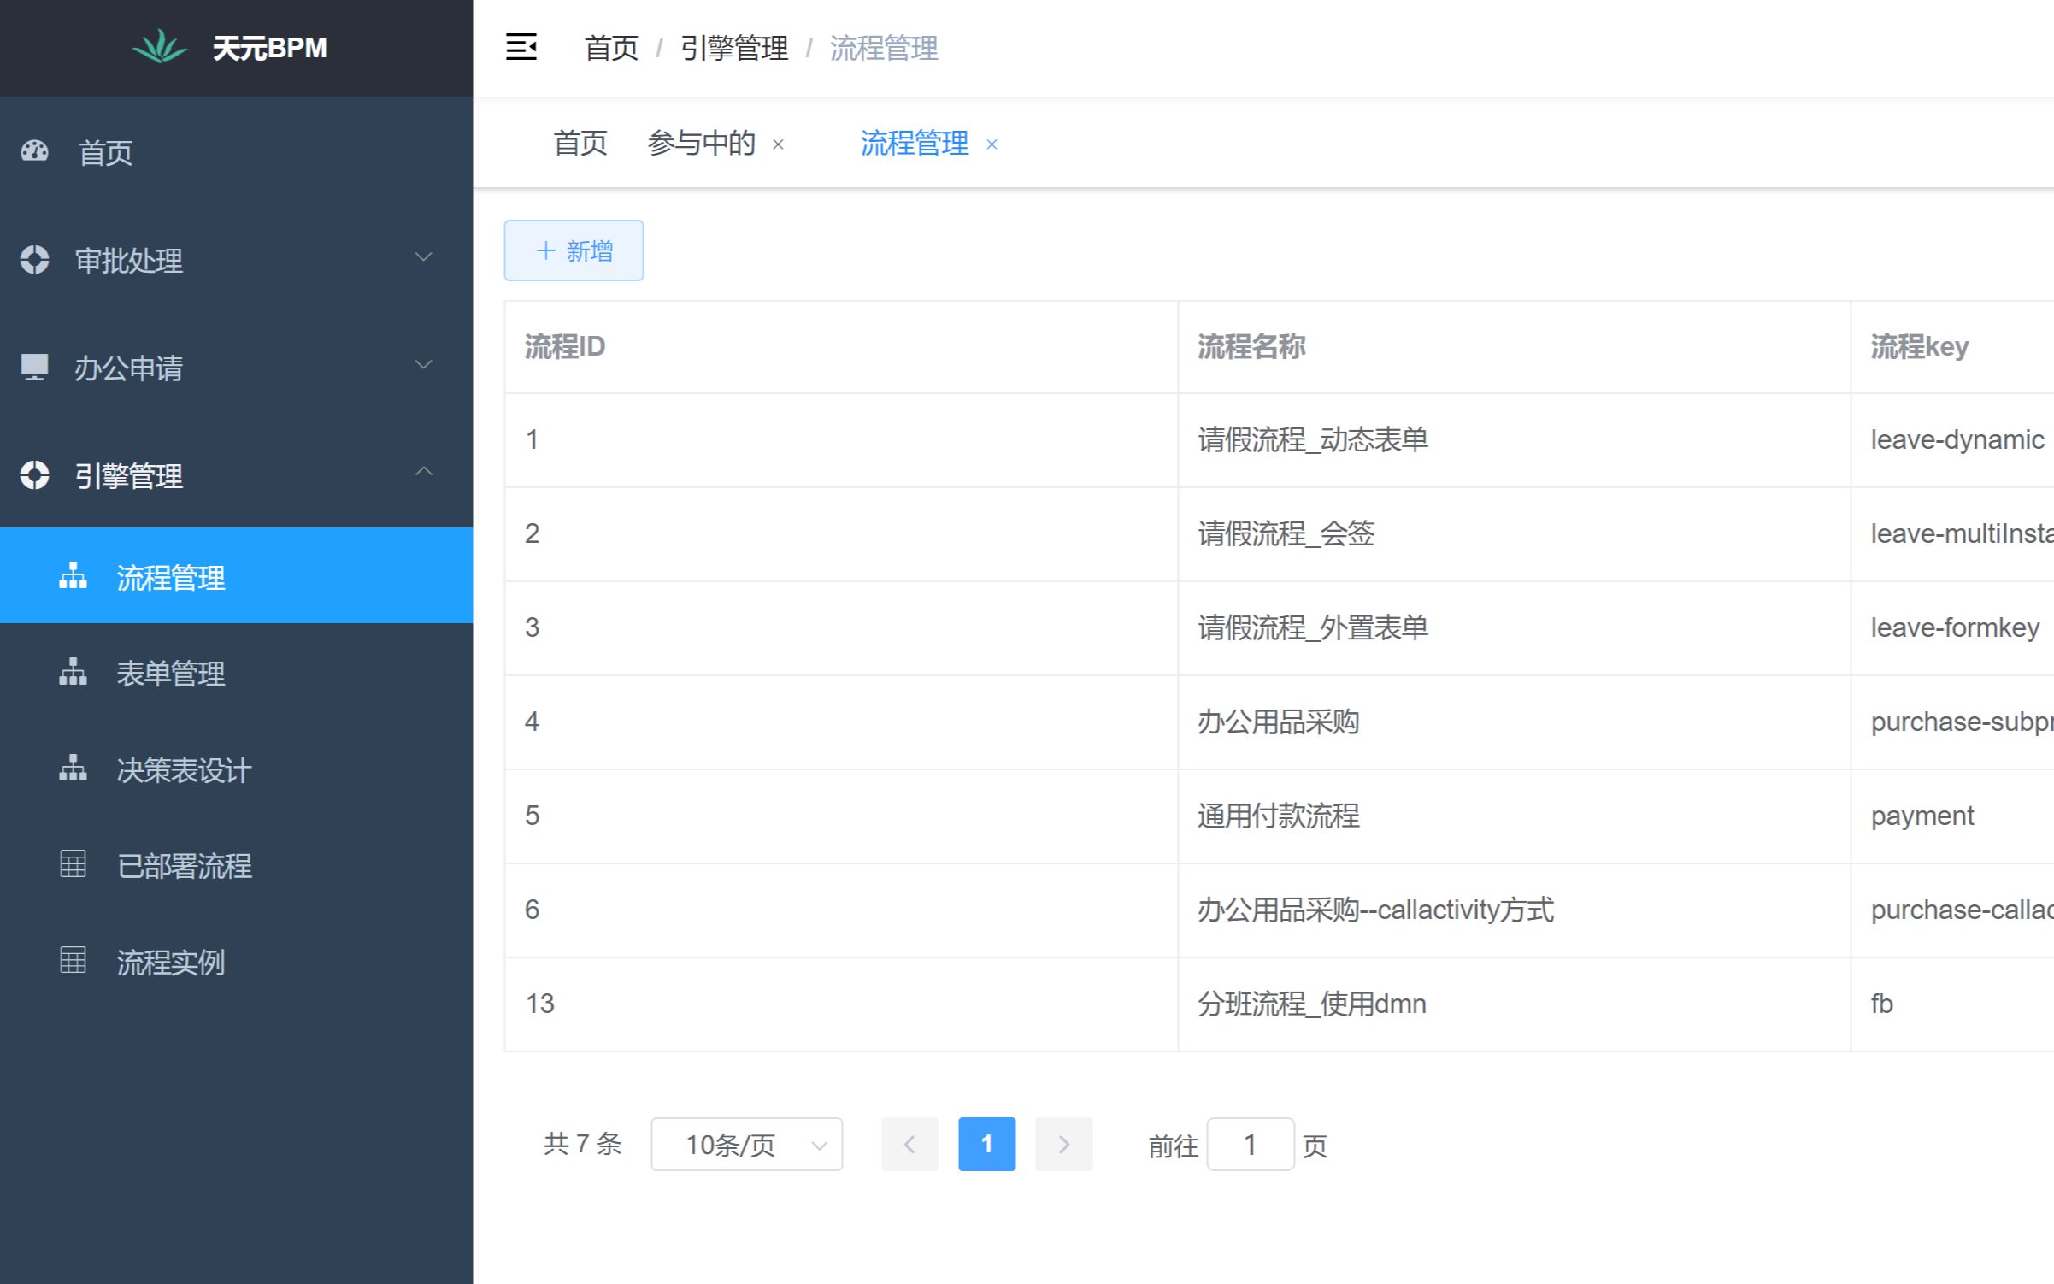Switch to the 首页 tab
This screenshot has height=1284, width=2054.
tap(580, 143)
